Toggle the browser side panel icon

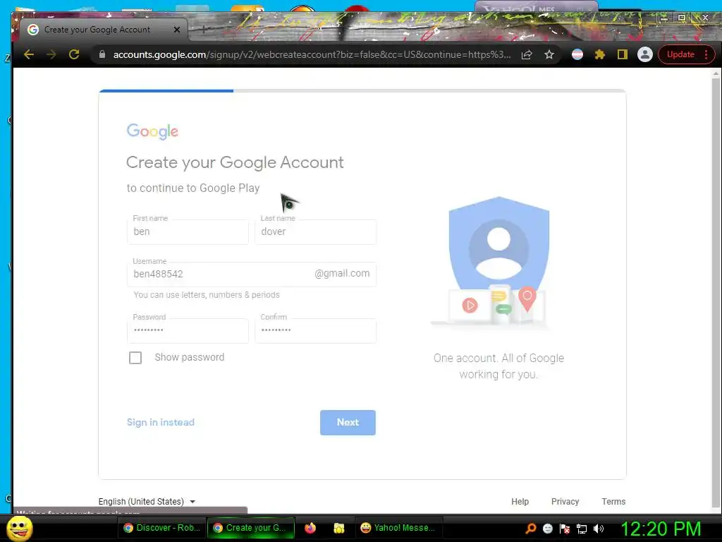[623, 54]
